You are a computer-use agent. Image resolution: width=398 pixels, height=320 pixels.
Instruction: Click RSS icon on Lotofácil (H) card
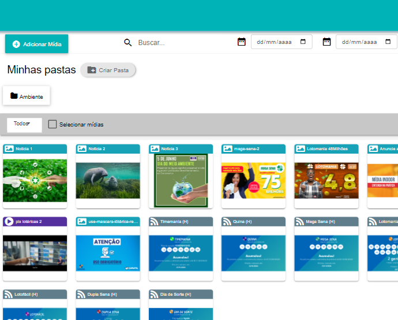point(9,295)
